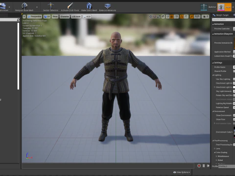The height and width of the screenshot is (176, 235).
Task: Collapse the Color Grading group
Action: point(215,153)
